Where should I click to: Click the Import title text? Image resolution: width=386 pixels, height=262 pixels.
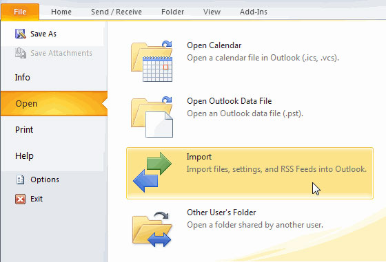(x=199, y=157)
